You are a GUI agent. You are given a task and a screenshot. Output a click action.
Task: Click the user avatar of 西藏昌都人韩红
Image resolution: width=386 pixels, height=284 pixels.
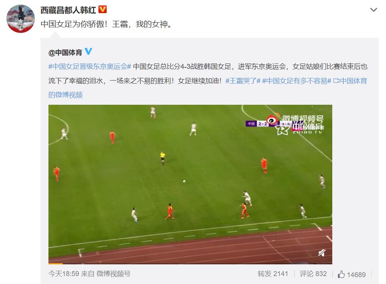[x=20, y=19]
